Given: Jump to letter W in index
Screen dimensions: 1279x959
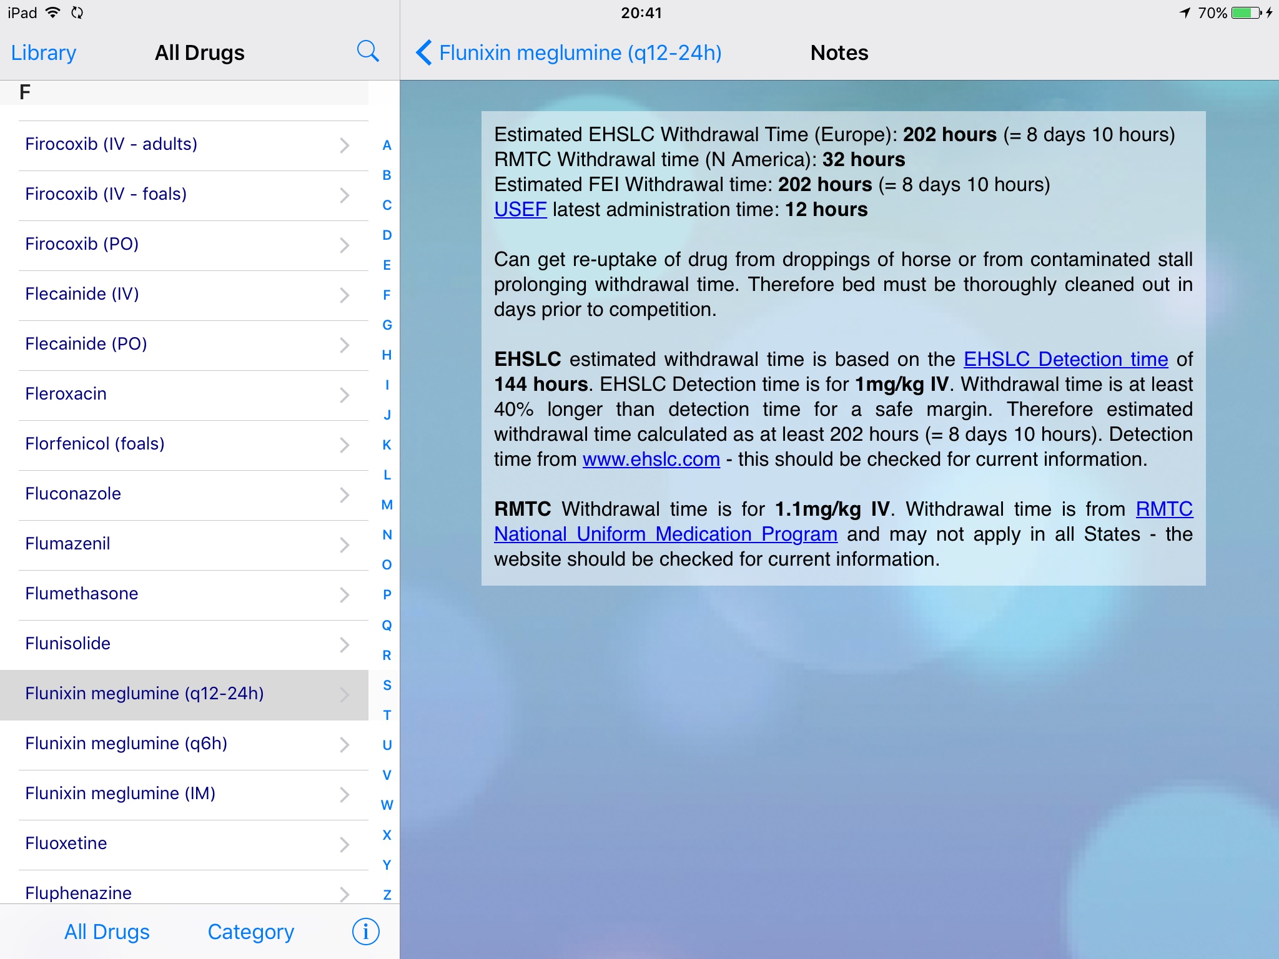Looking at the screenshot, I should (387, 805).
